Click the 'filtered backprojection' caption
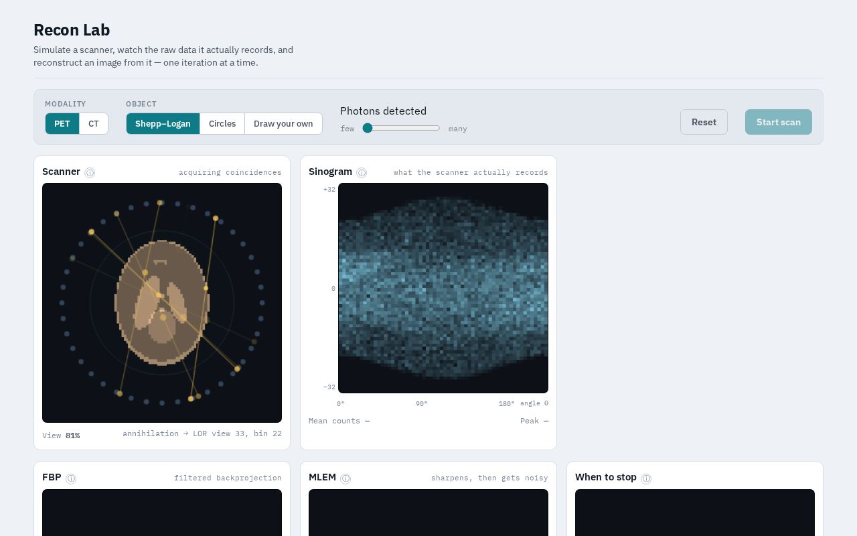This screenshot has height=536, width=857. pos(228,478)
